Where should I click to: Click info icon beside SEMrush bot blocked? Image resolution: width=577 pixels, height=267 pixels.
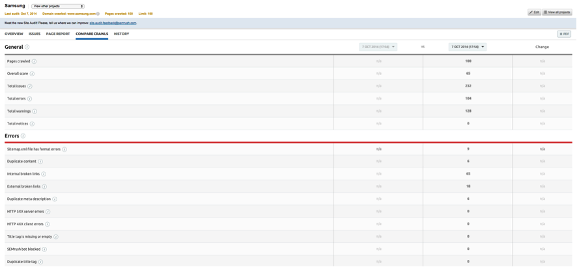coord(44,249)
